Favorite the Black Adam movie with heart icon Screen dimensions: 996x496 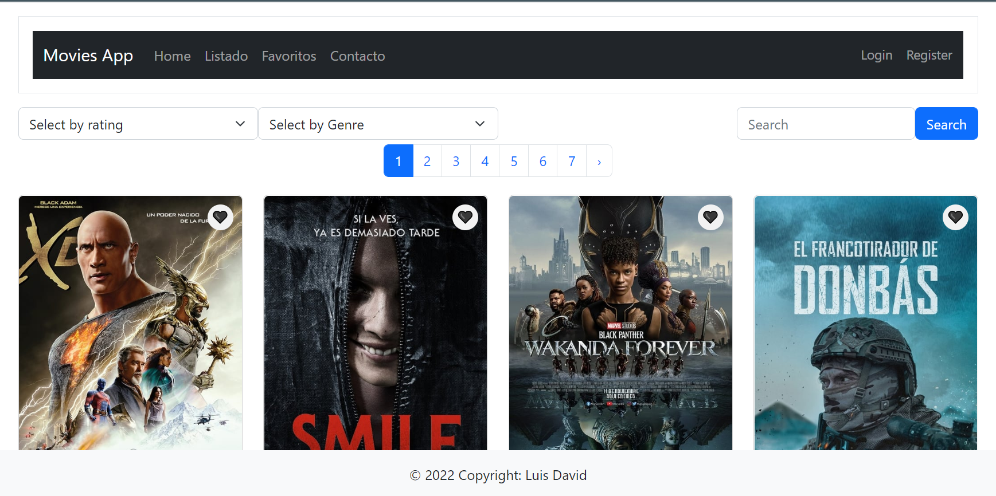pos(220,217)
